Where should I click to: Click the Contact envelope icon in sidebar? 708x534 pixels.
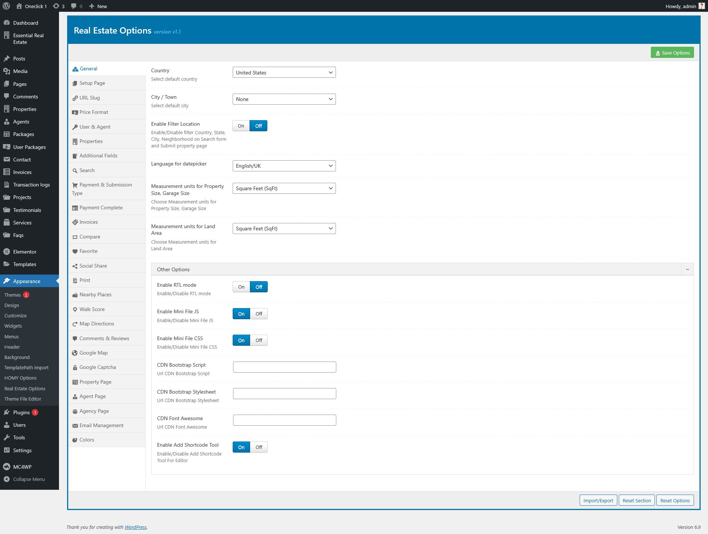coord(7,159)
